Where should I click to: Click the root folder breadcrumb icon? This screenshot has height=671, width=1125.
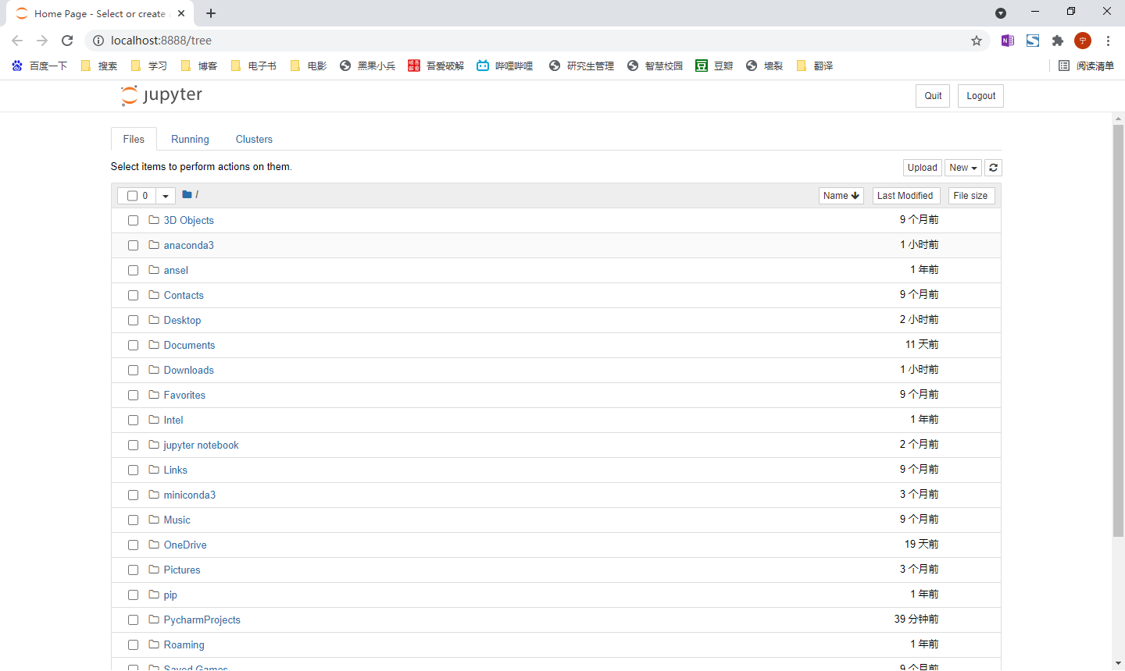click(x=187, y=194)
